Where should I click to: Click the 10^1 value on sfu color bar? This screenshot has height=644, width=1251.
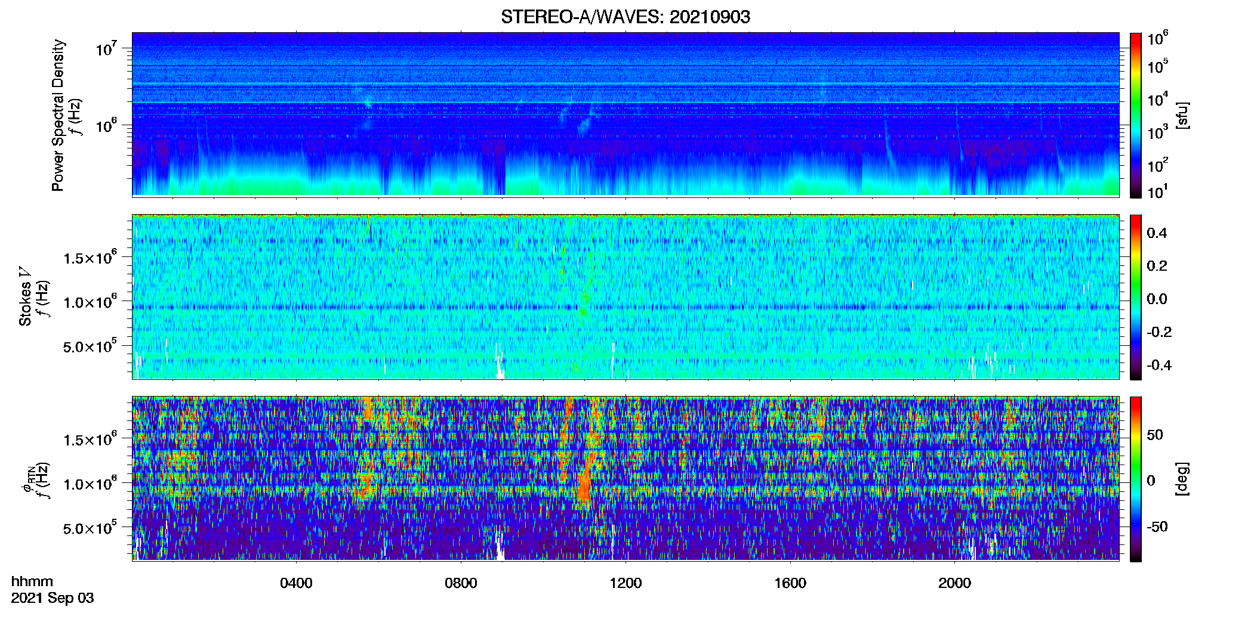tap(1157, 191)
